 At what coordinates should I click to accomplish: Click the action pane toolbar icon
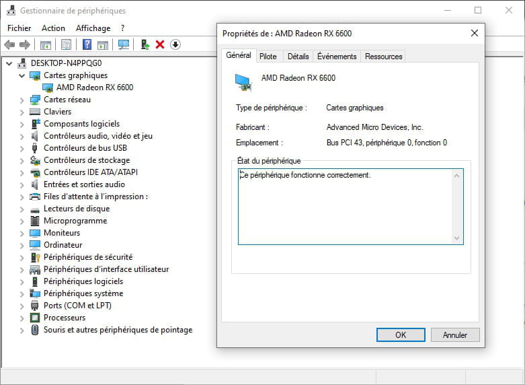click(x=103, y=44)
